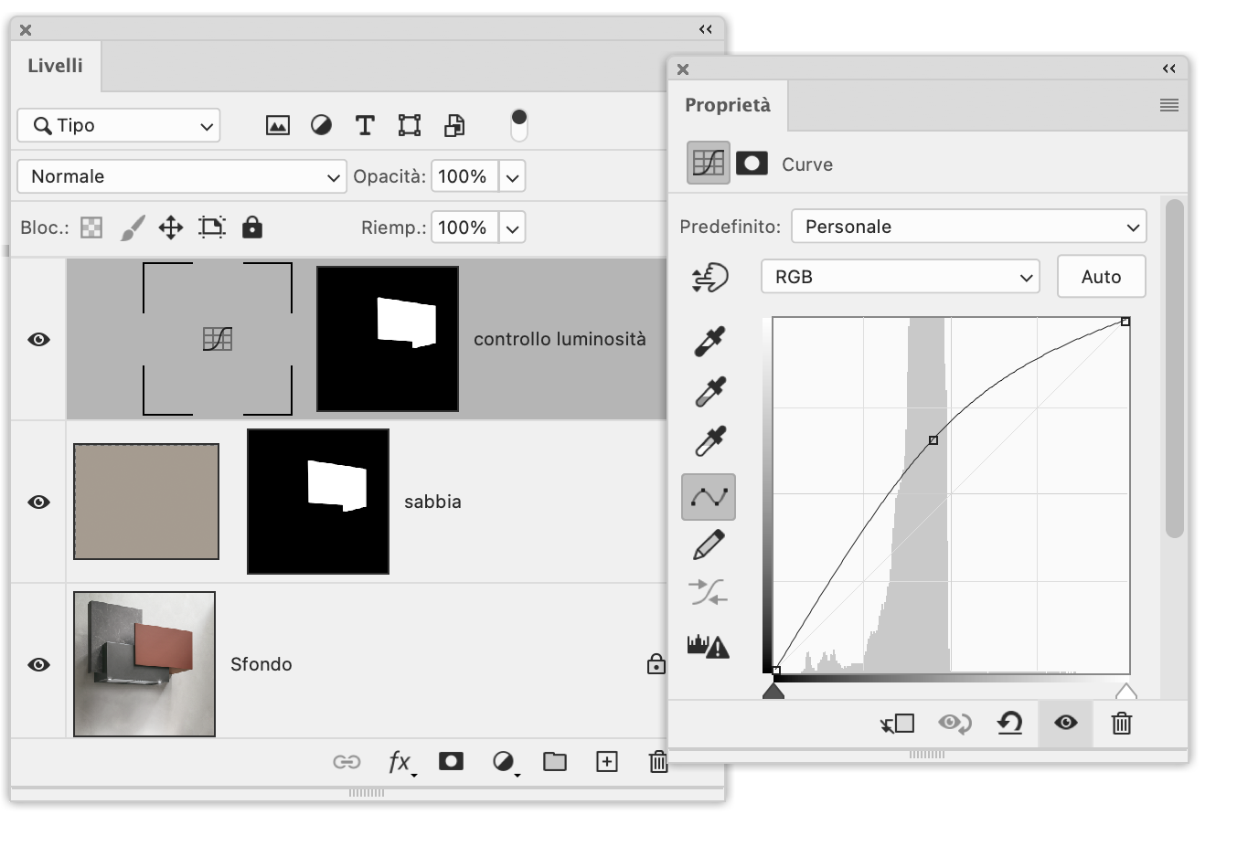1248x846 pixels.
Task: Select the pencil draw curve tool
Action: click(x=709, y=545)
